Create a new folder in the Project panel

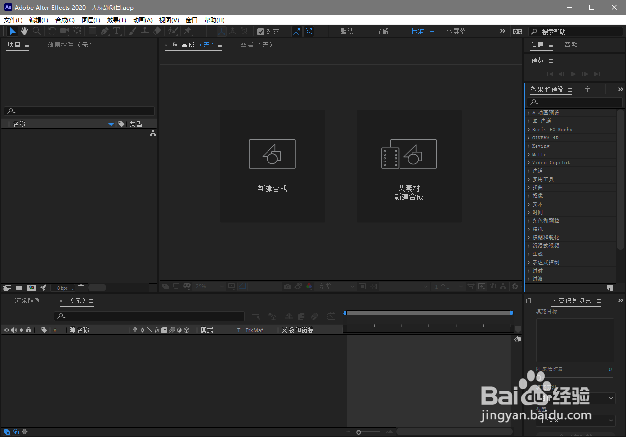pos(20,288)
